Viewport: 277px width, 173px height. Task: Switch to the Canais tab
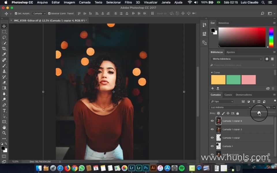pyautogui.click(x=228, y=95)
